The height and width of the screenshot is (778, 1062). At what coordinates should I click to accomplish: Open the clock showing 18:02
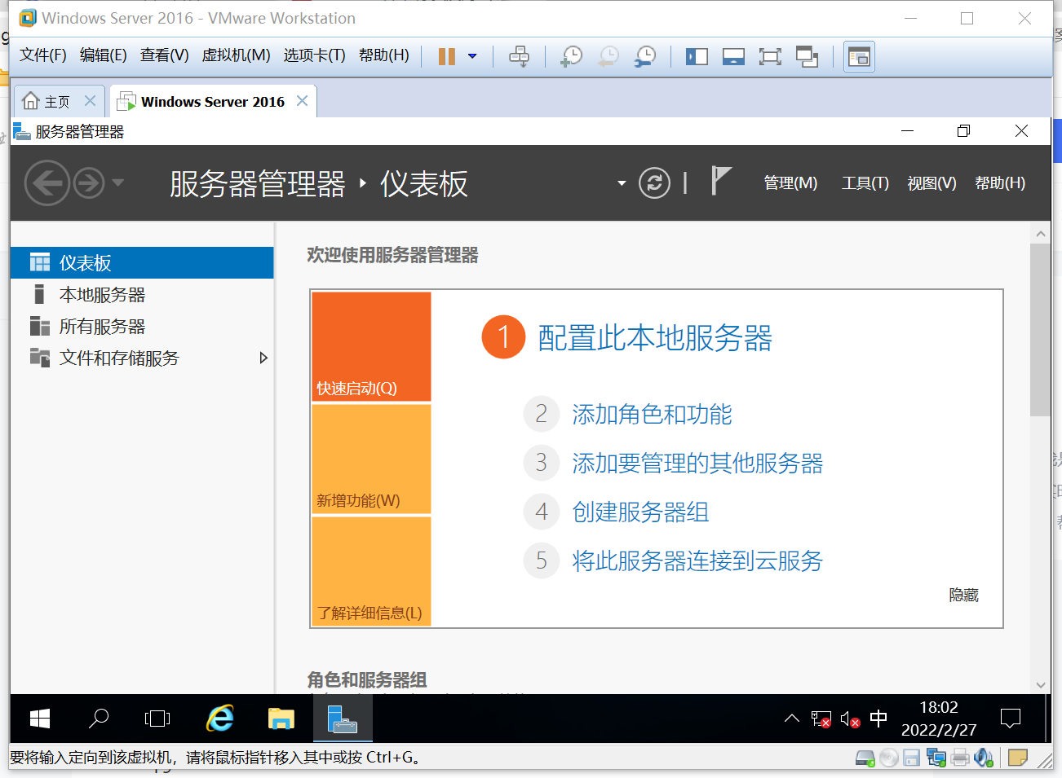(x=939, y=719)
